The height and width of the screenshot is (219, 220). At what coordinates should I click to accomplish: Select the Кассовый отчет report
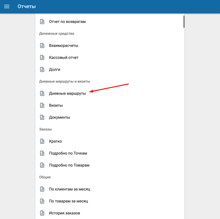click(x=64, y=57)
